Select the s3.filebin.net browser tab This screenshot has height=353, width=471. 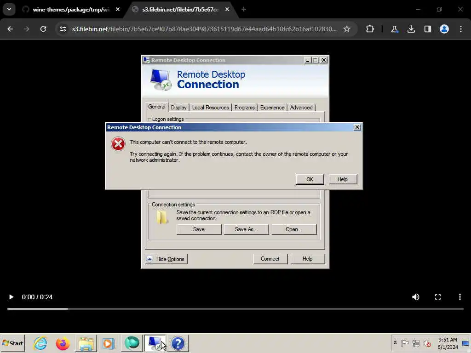coord(181,10)
